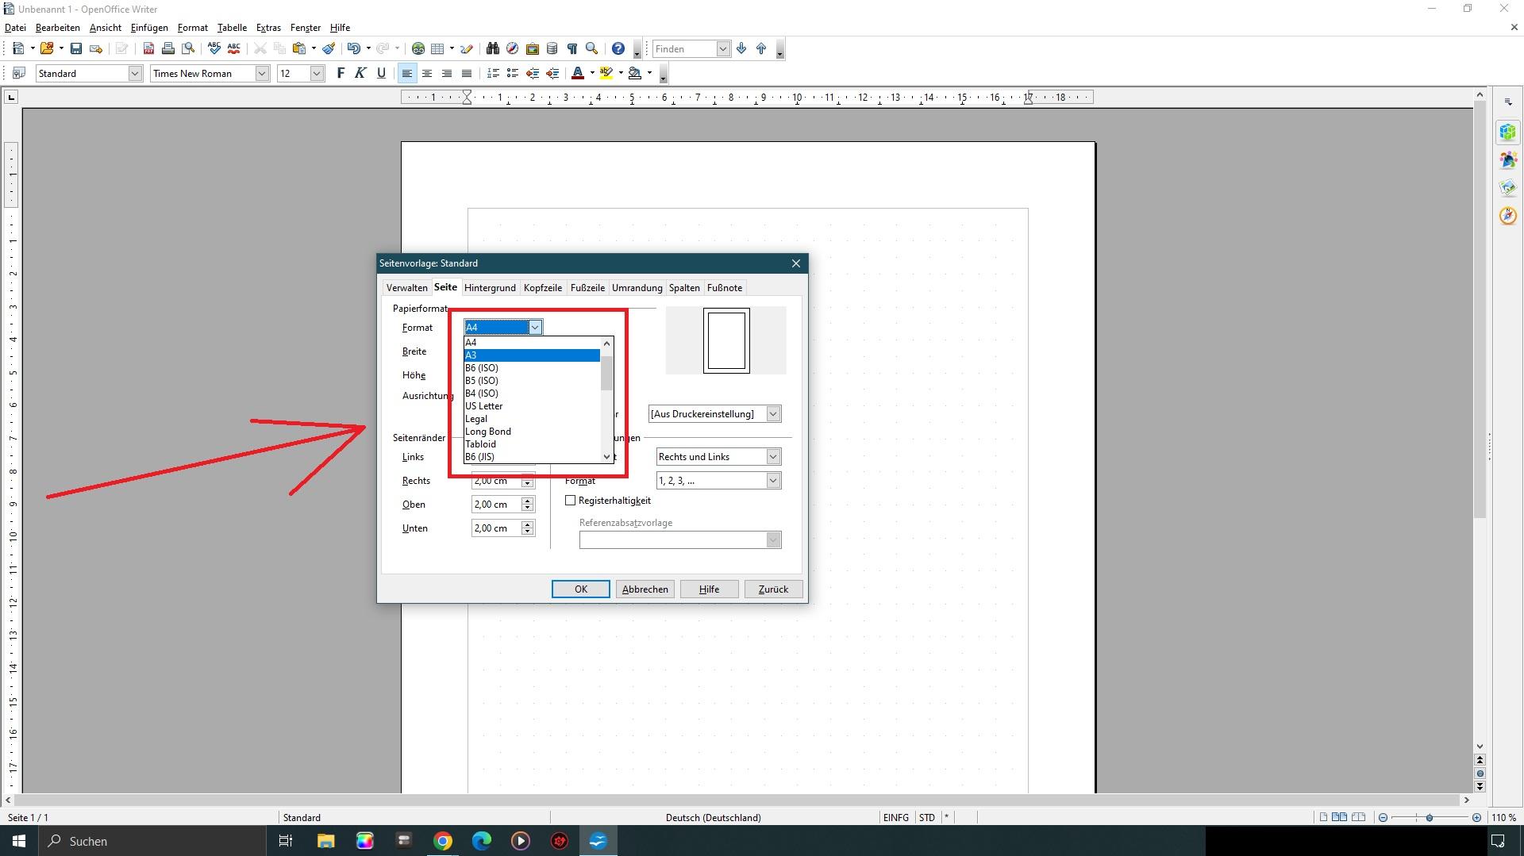
Task: Open the Rechts und Links dropdown
Action: coord(772,457)
